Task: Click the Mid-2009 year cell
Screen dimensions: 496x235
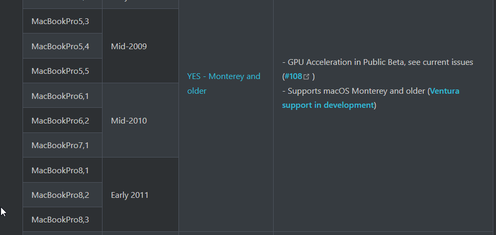Action: [129, 46]
